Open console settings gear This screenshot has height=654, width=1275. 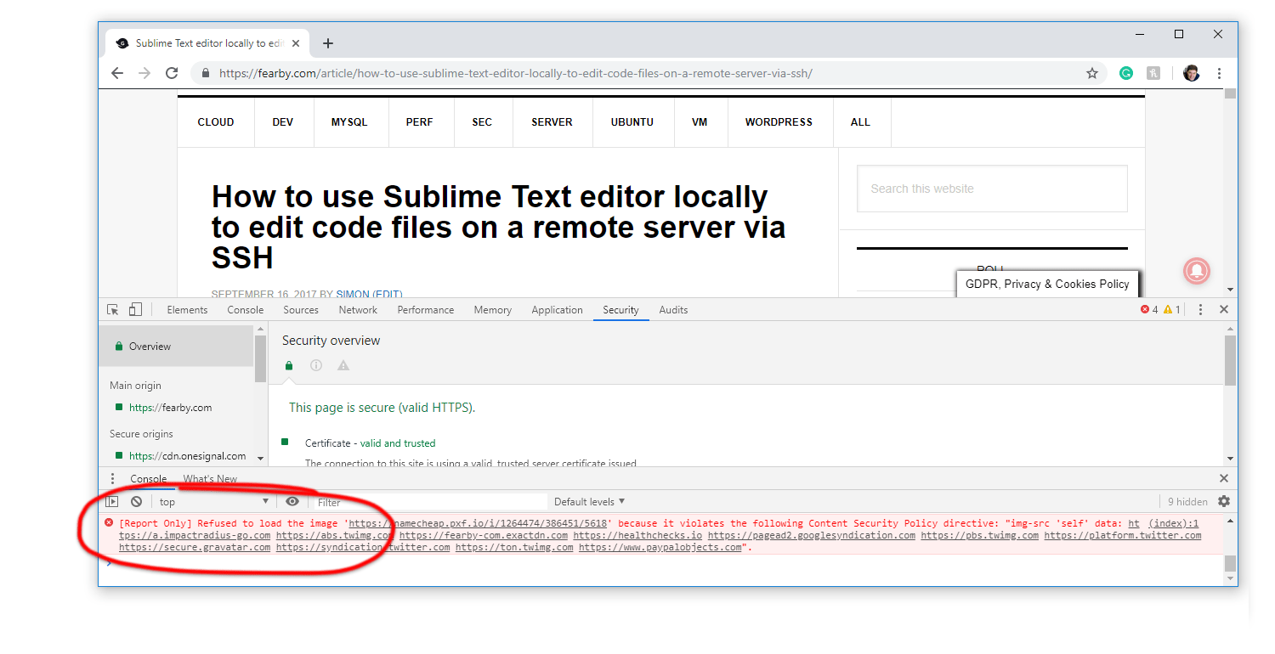(1224, 502)
